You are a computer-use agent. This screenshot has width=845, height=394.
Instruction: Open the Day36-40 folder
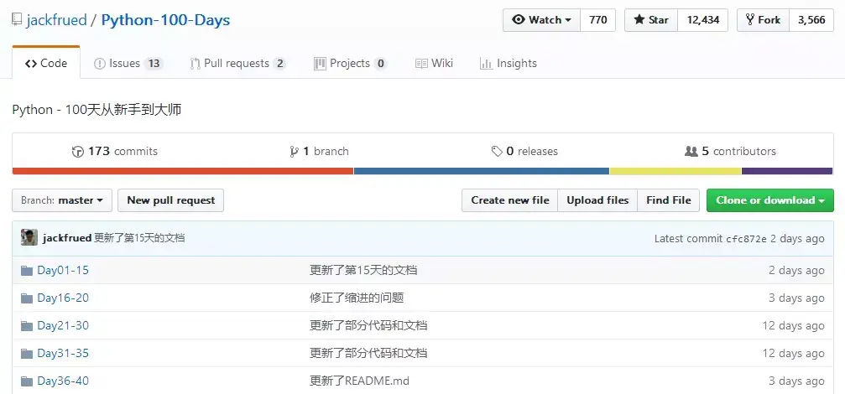63,381
